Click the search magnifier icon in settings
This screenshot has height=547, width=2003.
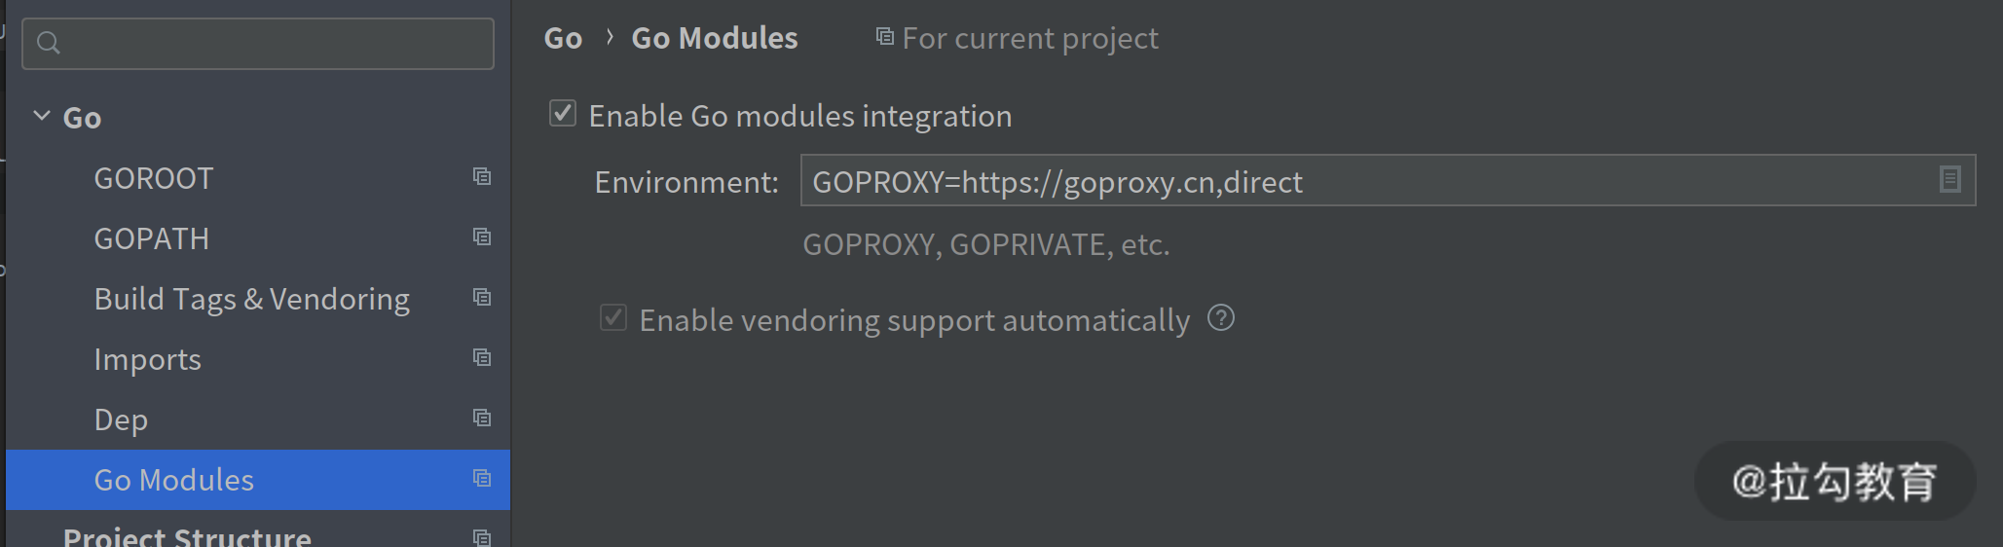(49, 43)
